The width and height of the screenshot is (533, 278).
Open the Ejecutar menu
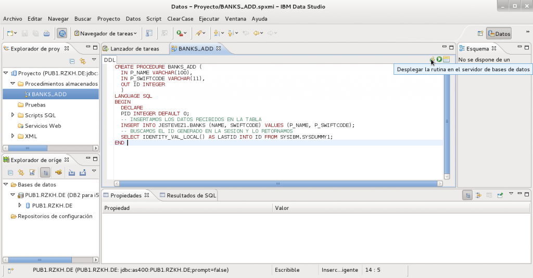(x=209, y=19)
